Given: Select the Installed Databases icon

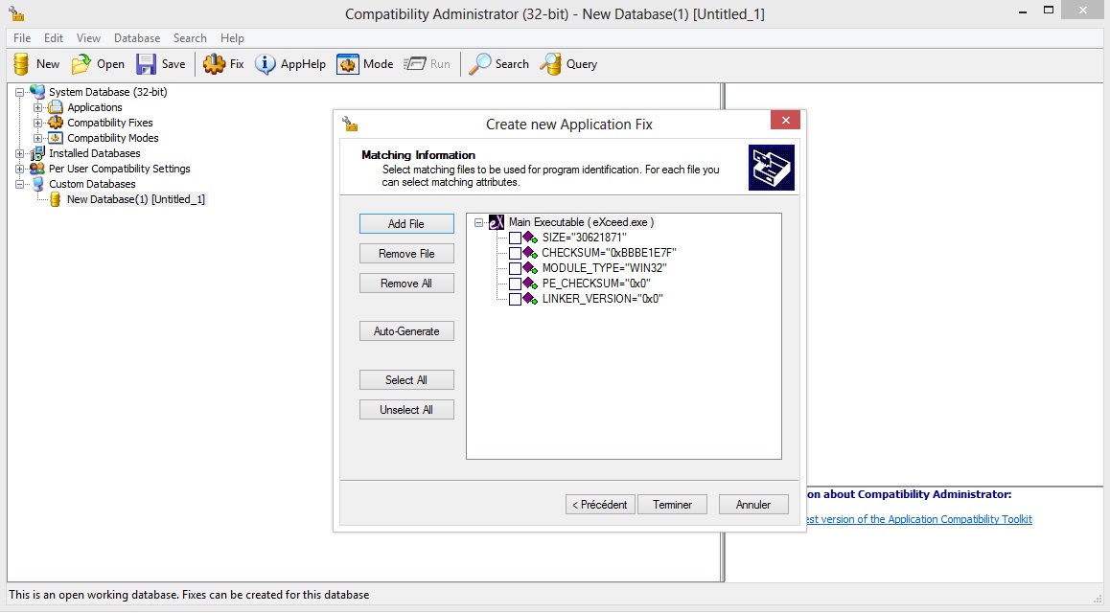Looking at the screenshot, I should 36,153.
